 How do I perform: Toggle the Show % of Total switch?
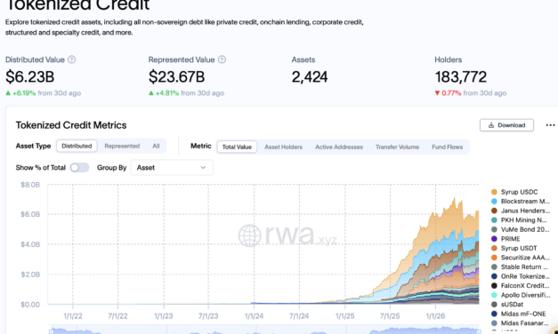(x=79, y=168)
